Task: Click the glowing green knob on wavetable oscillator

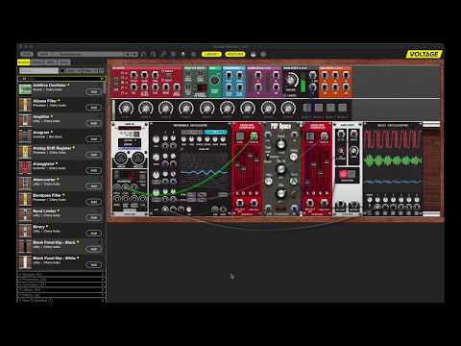Action: click(156, 193)
